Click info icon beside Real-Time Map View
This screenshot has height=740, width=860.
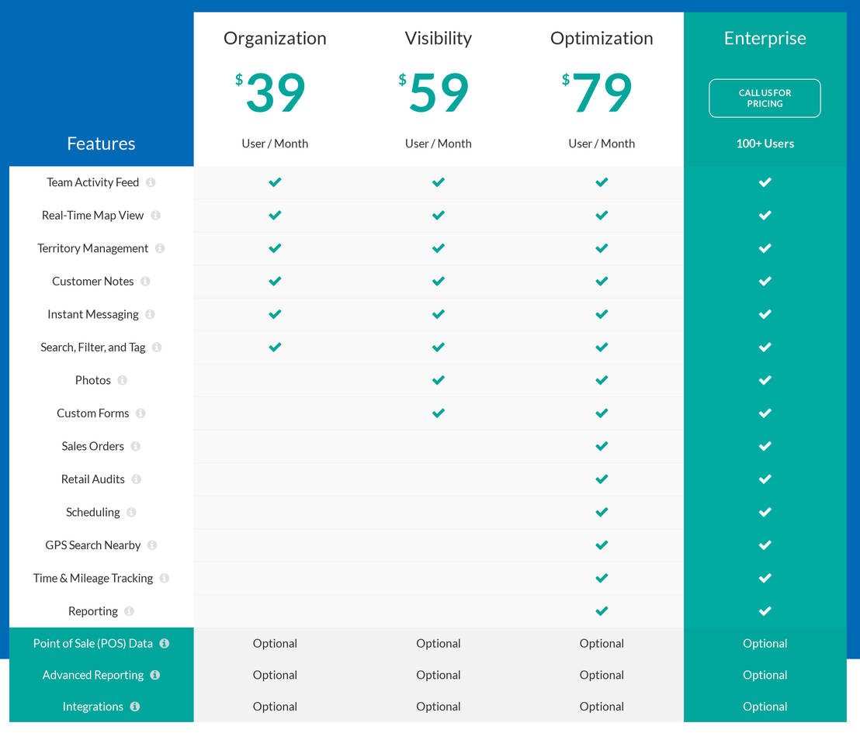click(156, 216)
